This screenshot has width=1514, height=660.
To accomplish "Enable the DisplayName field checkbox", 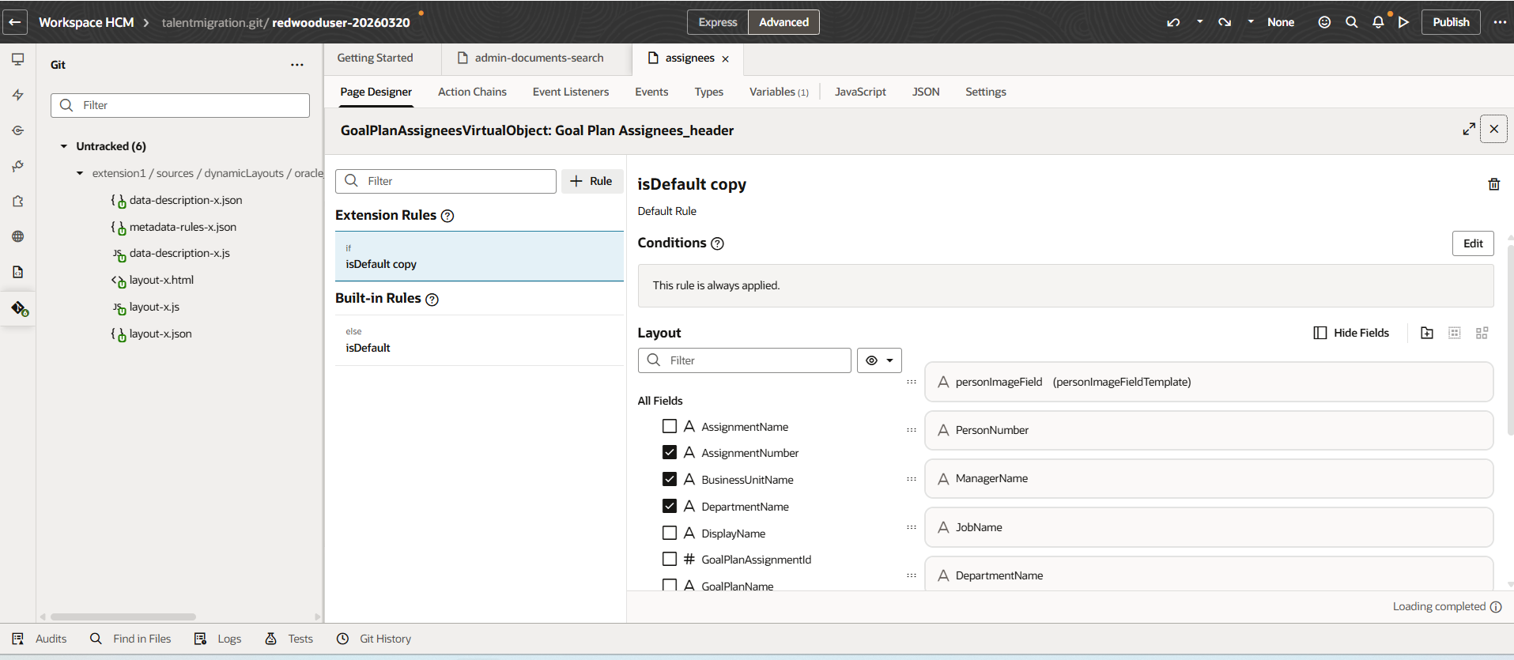I will coord(670,533).
